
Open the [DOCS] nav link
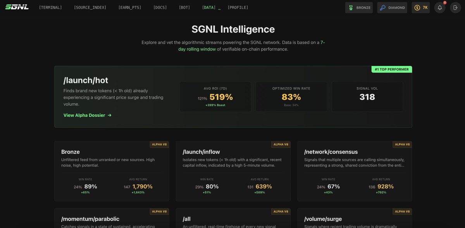[160, 7]
